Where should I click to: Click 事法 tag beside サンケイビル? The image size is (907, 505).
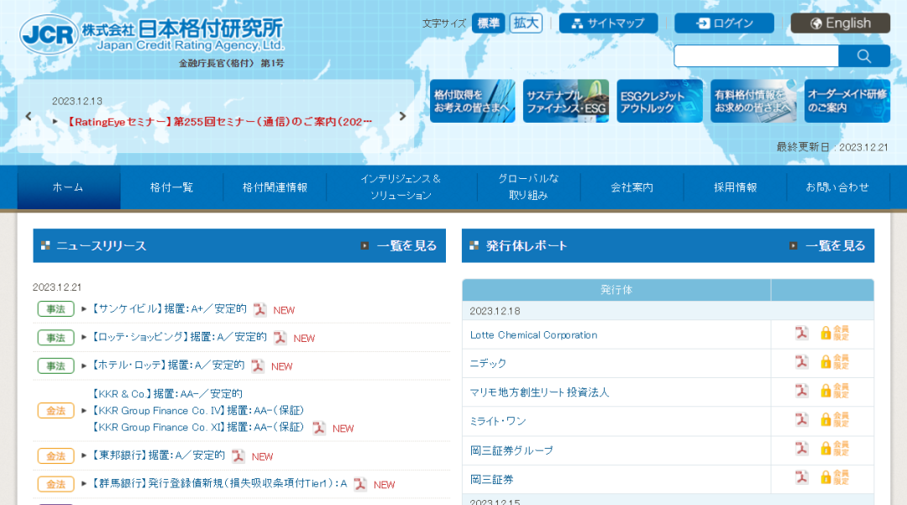click(x=56, y=309)
